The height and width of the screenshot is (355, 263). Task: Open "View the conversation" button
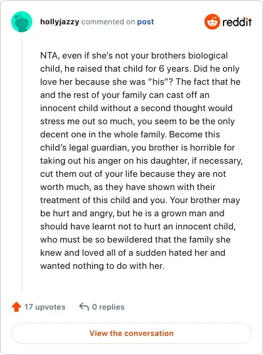pos(131,333)
